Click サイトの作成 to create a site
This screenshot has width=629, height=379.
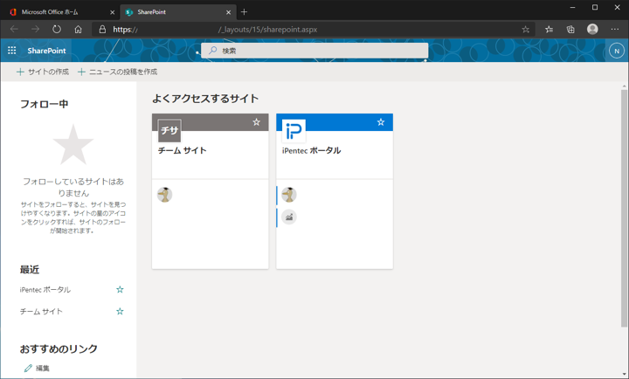(43, 72)
